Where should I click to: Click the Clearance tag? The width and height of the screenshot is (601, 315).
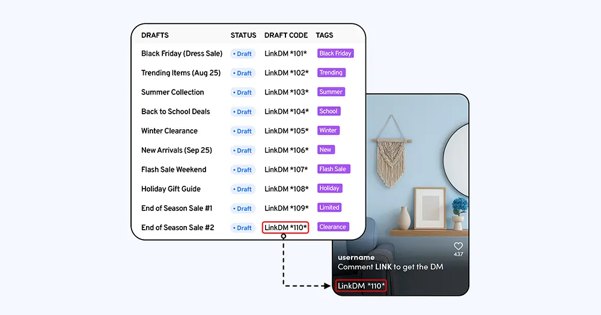333,227
